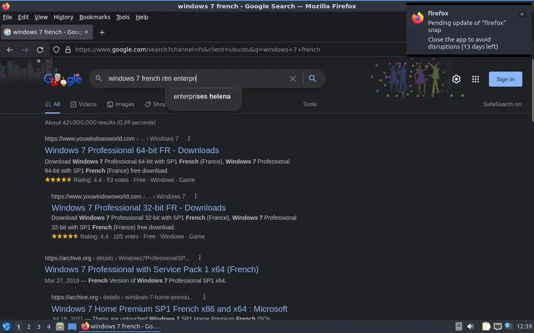
Task: Close the 'windows 7 french' tab
Action: (86, 32)
